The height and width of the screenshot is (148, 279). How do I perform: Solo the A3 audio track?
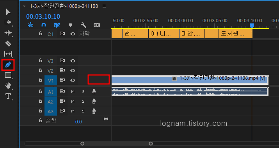pyautogui.click(x=83, y=111)
